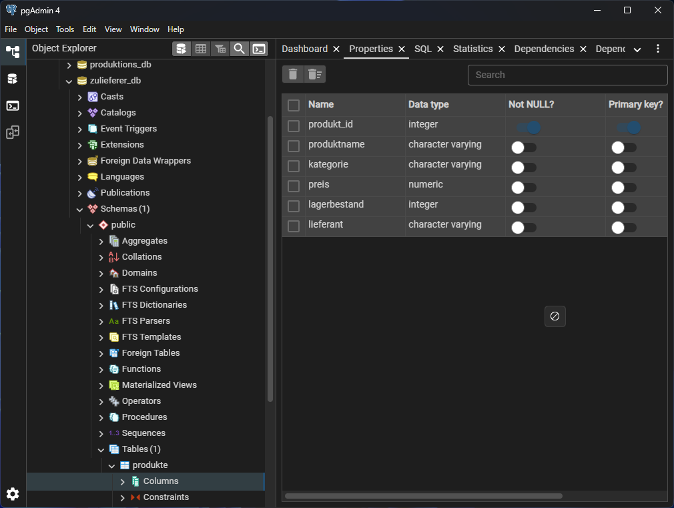
Task: Click the Search input field
Action: point(567,75)
